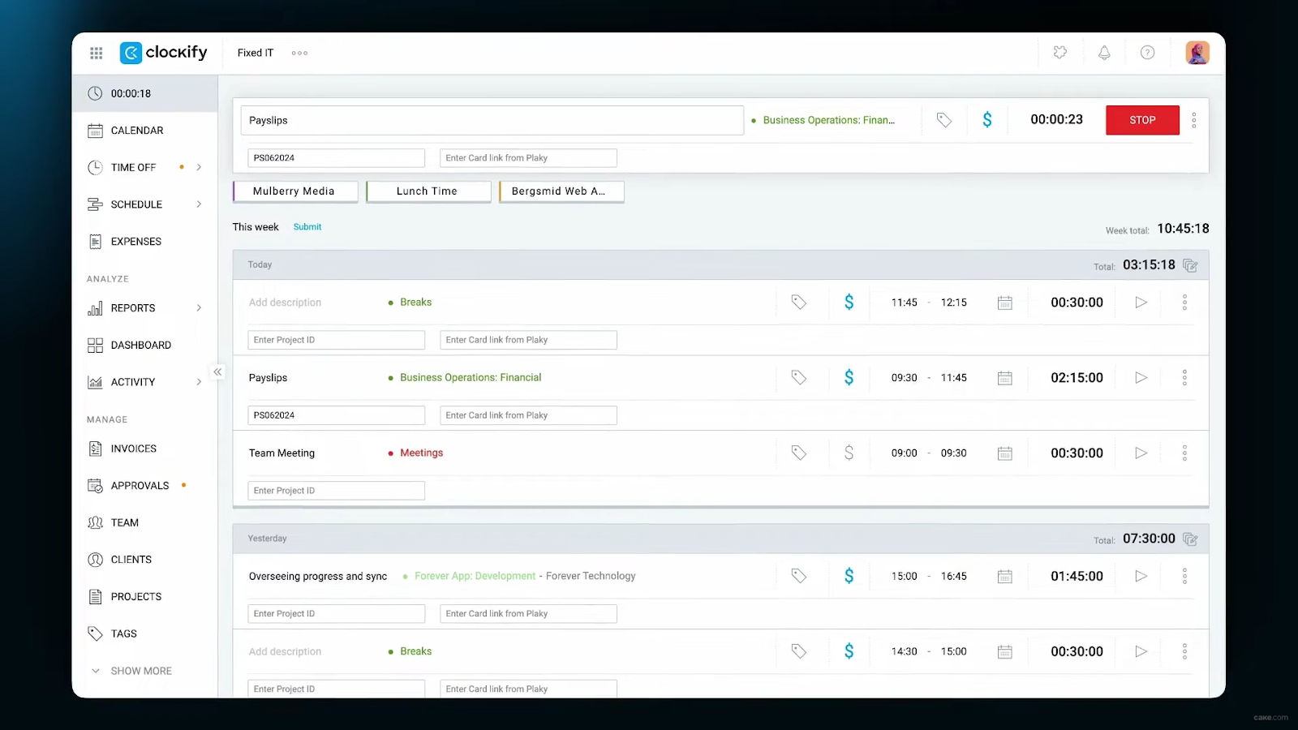Click the Mulberry Media recent project chip
Image resolution: width=1298 pixels, height=730 pixels.
pyautogui.click(x=294, y=191)
